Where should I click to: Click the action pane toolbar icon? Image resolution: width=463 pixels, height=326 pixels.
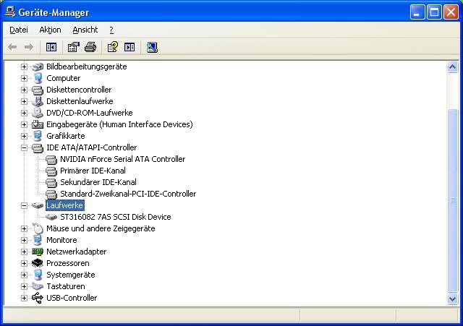(x=129, y=47)
